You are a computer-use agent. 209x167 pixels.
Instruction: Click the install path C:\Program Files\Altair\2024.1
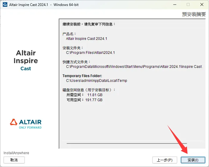[x=91, y=53]
